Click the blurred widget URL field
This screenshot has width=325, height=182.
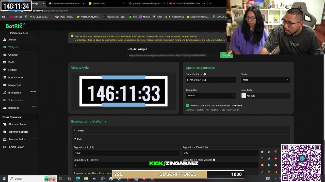point(173,55)
